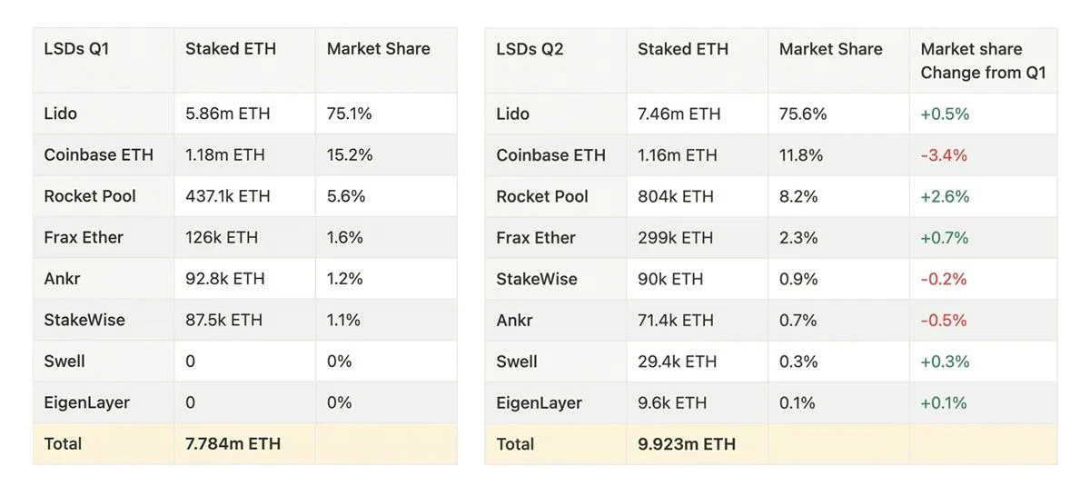
Task: Select the 71.4k ETH Ankr cell
Action: tap(676, 320)
